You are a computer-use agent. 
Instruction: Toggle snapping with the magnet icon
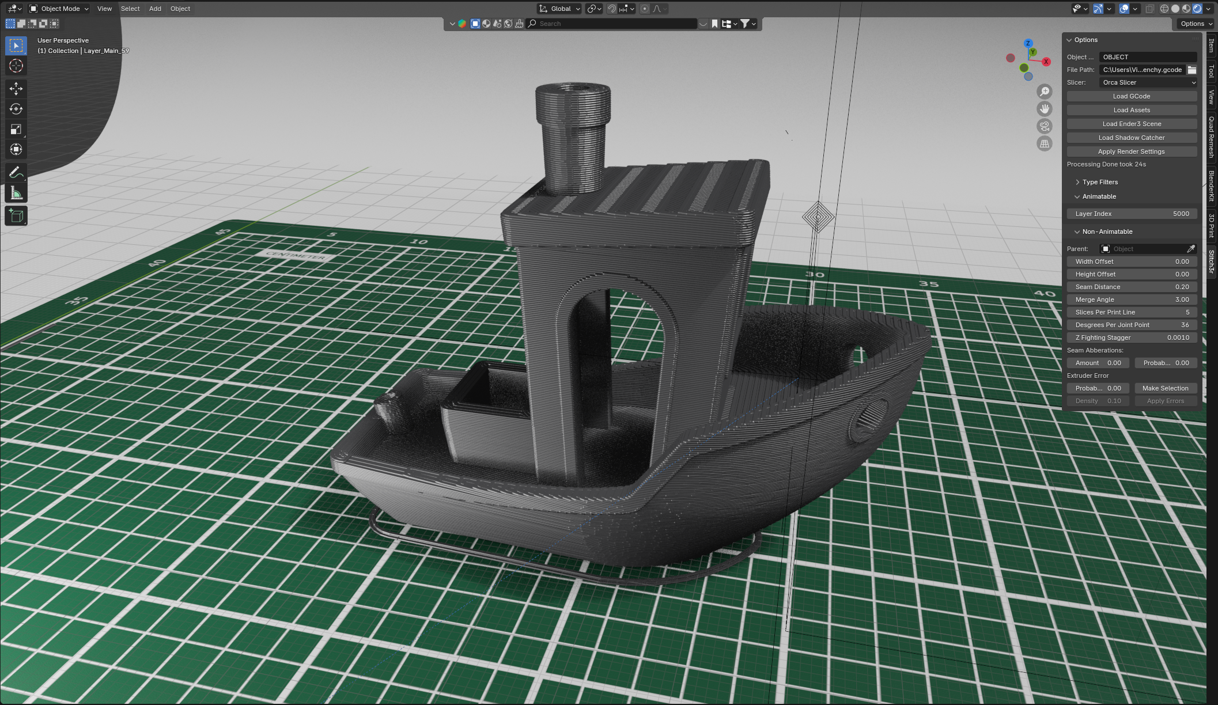(x=611, y=9)
